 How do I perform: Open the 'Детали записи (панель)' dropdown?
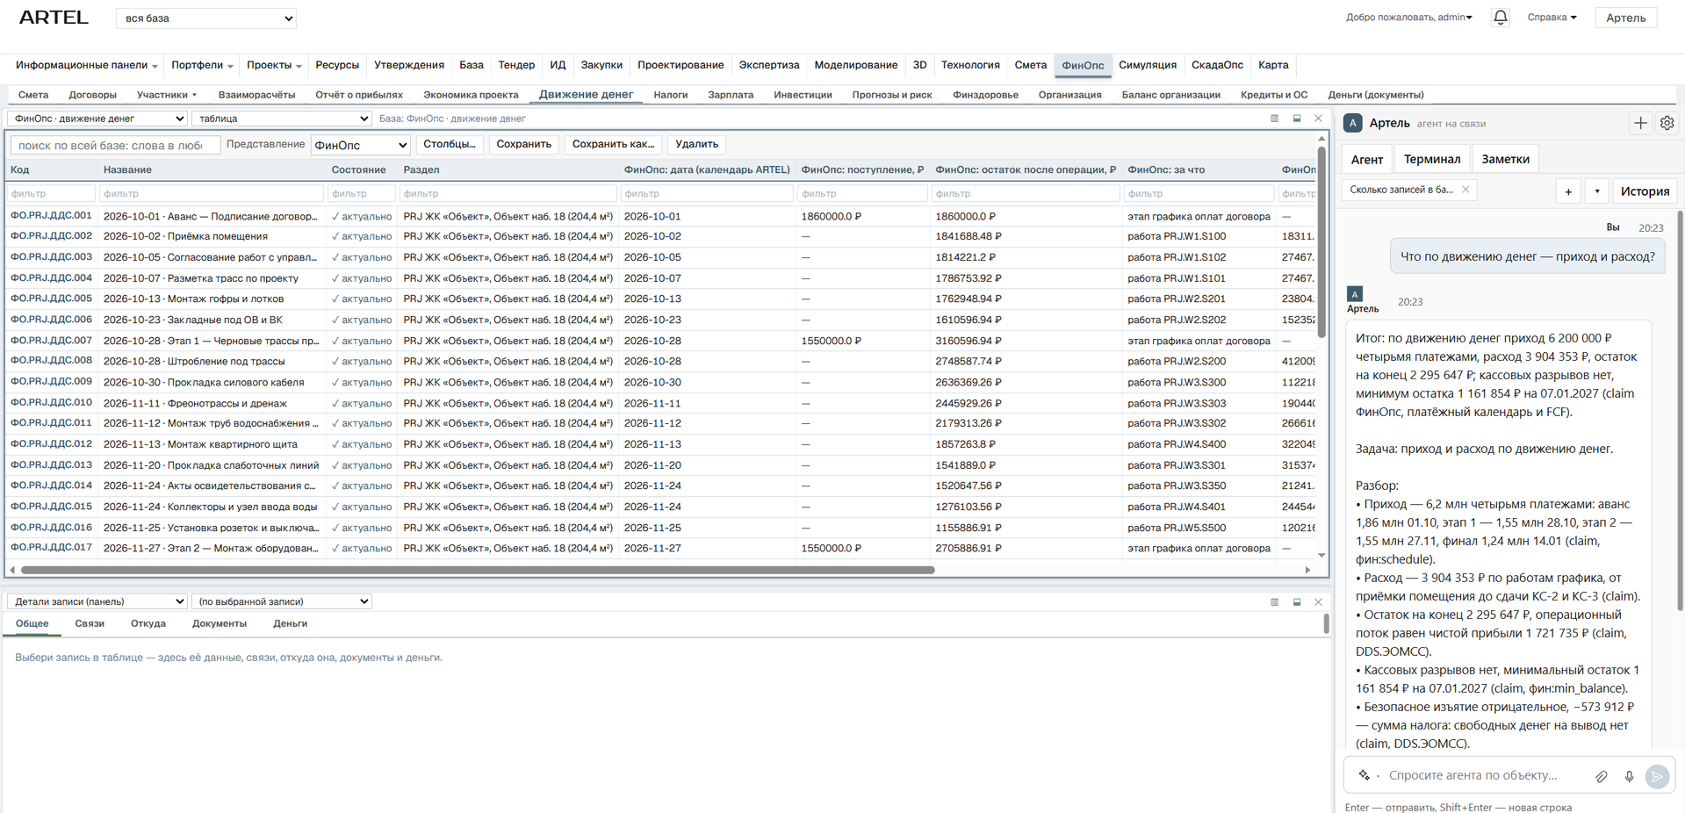(x=97, y=601)
